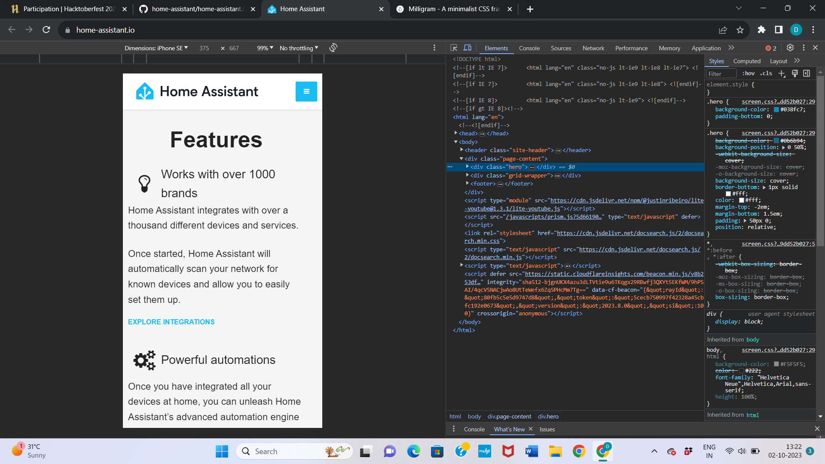This screenshot has height=464, width=825.
Task: Select the inspect element tool in DevTools
Action: tap(454, 48)
